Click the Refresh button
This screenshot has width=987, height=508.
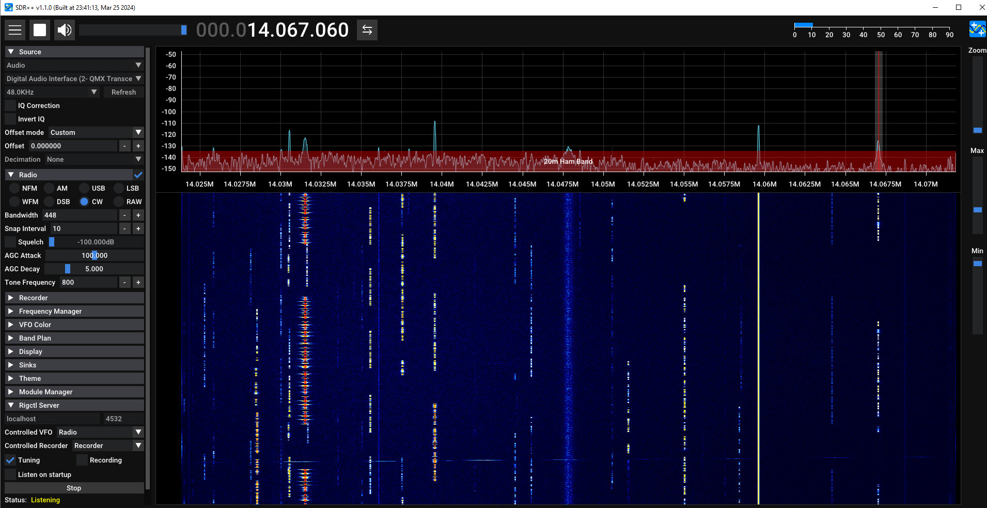123,92
